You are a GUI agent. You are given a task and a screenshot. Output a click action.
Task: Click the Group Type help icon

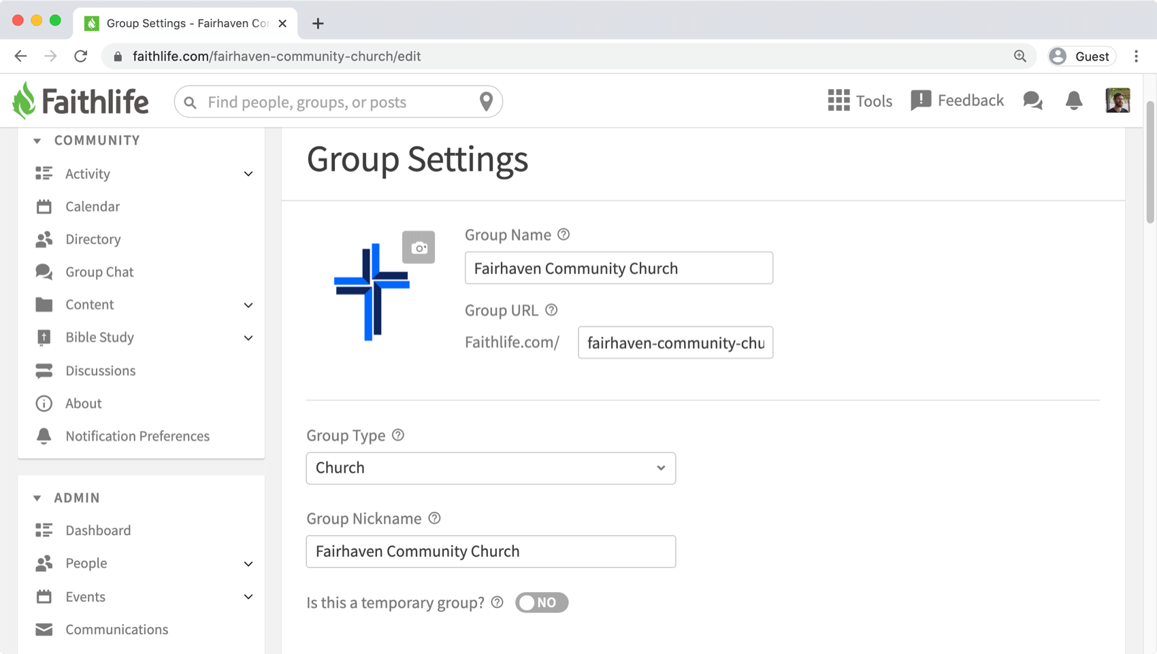click(398, 434)
